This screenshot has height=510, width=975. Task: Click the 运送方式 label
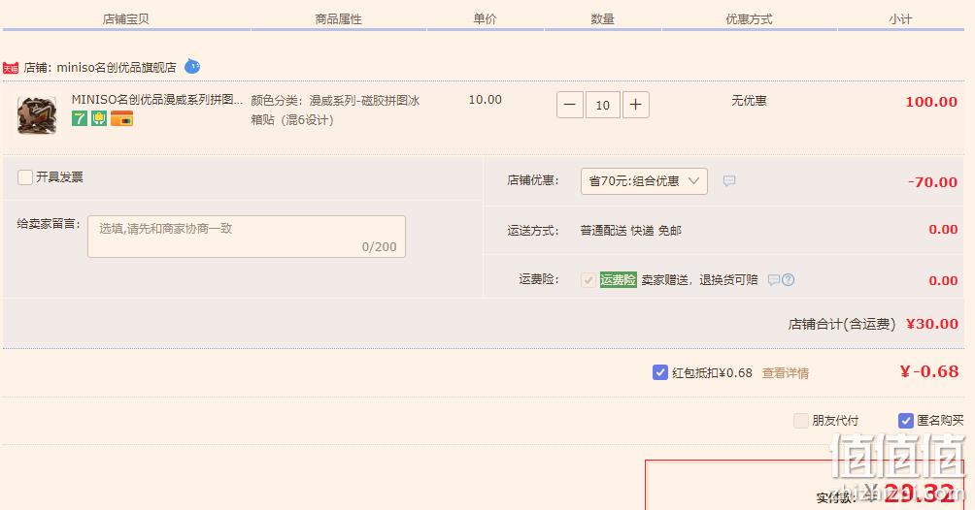[533, 231]
